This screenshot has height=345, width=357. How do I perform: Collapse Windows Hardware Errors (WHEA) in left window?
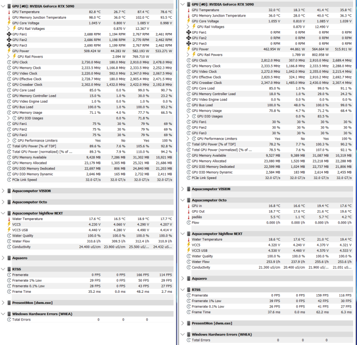click(x=3, y=314)
